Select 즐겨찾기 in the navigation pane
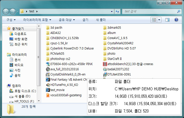The height and width of the screenshot is (118, 184). (x=18, y=29)
